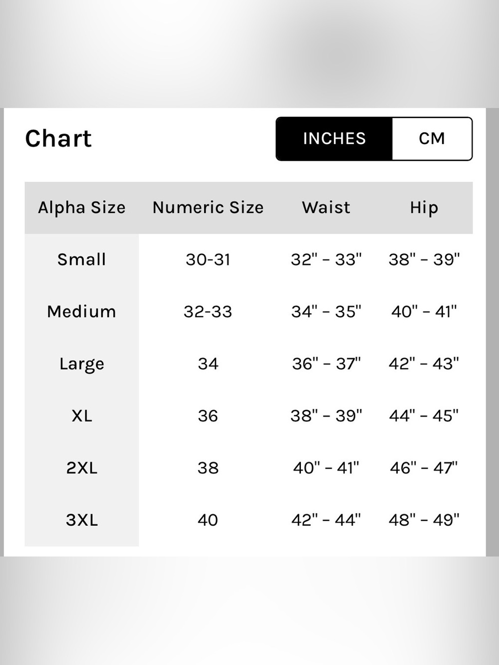The height and width of the screenshot is (665, 499).
Task: Select the 2XL size row label
Action: tap(82, 468)
